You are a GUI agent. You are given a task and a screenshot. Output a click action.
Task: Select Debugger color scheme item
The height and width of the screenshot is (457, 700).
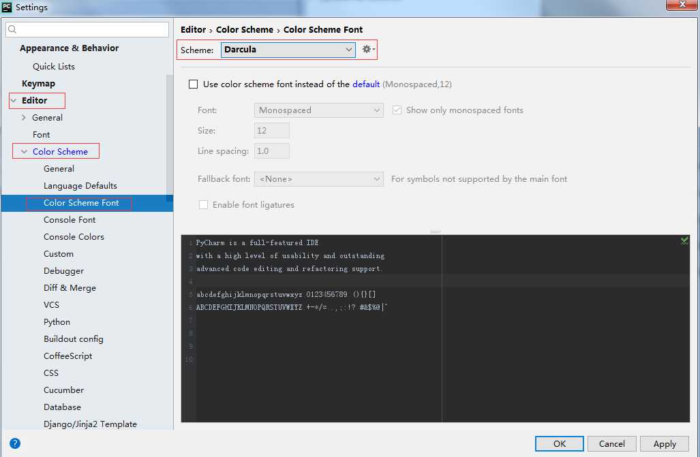pyautogui.click(x=64, y=271)
